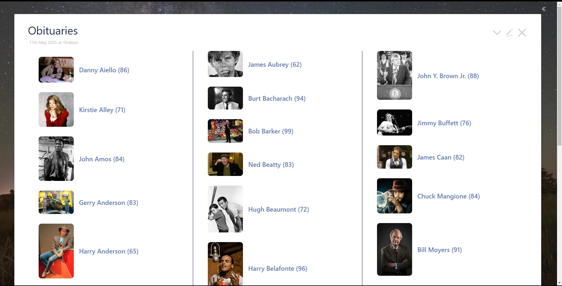The image size is (562, 286).
Task: Click Hugh Beaumont's photo thumbnail
Action: point(225,209)
